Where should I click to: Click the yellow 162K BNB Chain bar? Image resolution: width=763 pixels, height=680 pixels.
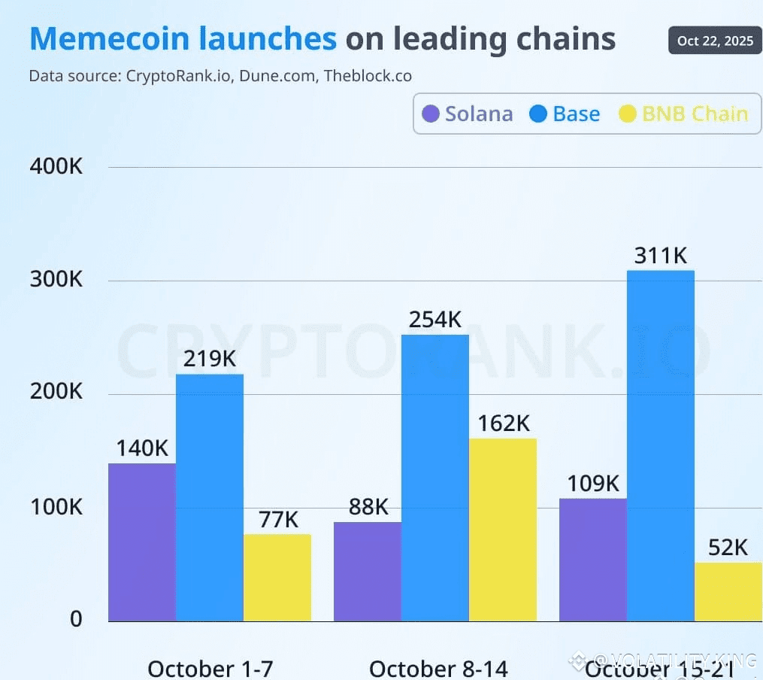click(x=503, y=530)
